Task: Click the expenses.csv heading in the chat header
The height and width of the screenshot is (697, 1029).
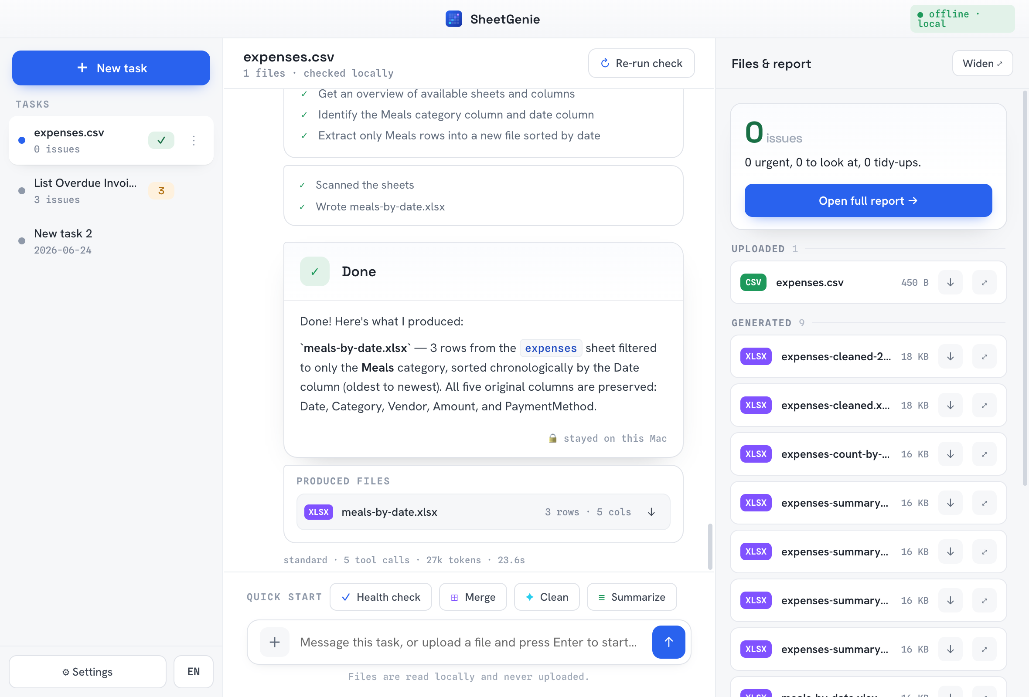Action: click(289, 57)
